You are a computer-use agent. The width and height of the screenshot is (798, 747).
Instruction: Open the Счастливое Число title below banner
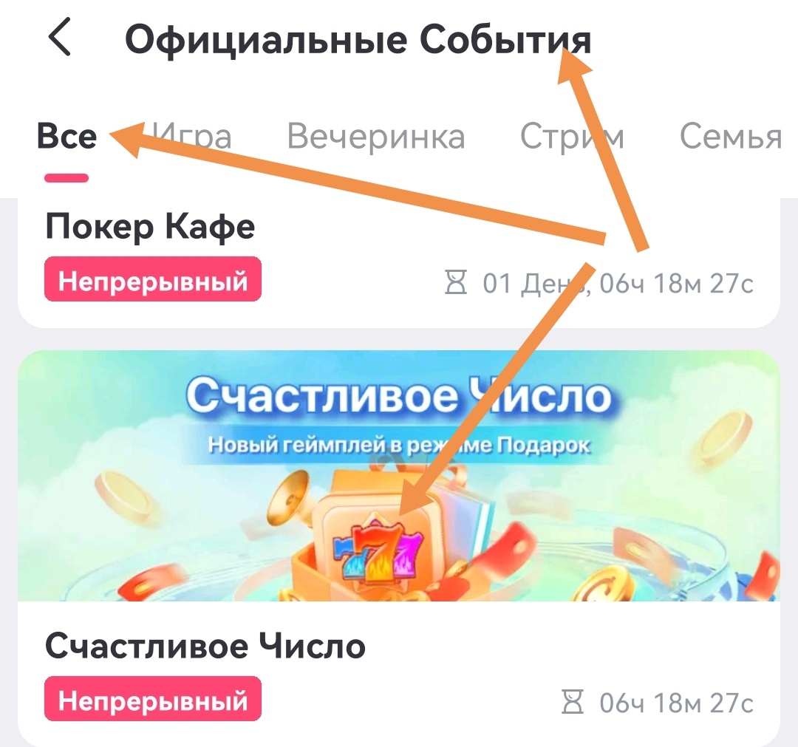205,647
